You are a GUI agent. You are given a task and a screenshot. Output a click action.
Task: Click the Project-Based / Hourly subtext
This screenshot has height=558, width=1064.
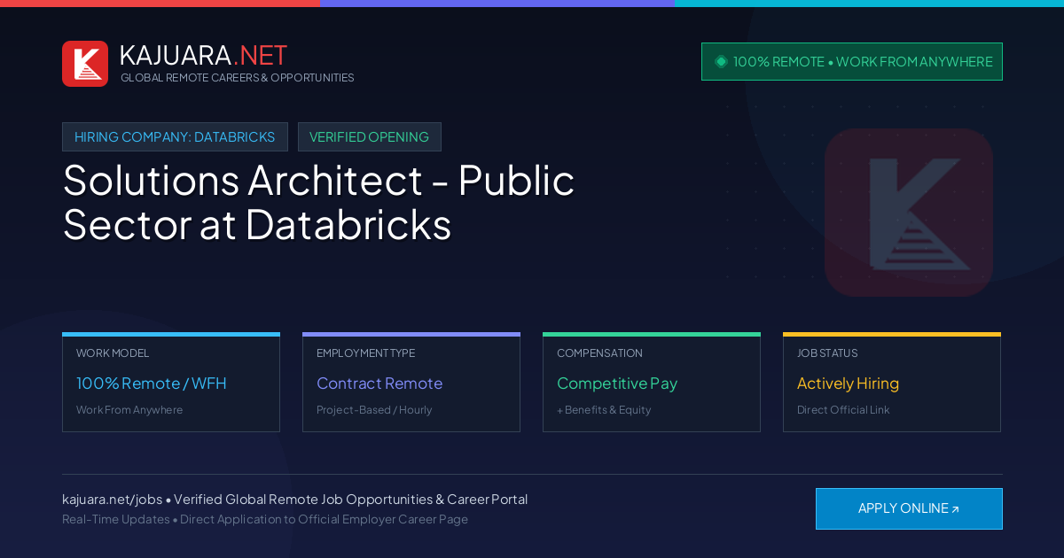pos(374,410)
